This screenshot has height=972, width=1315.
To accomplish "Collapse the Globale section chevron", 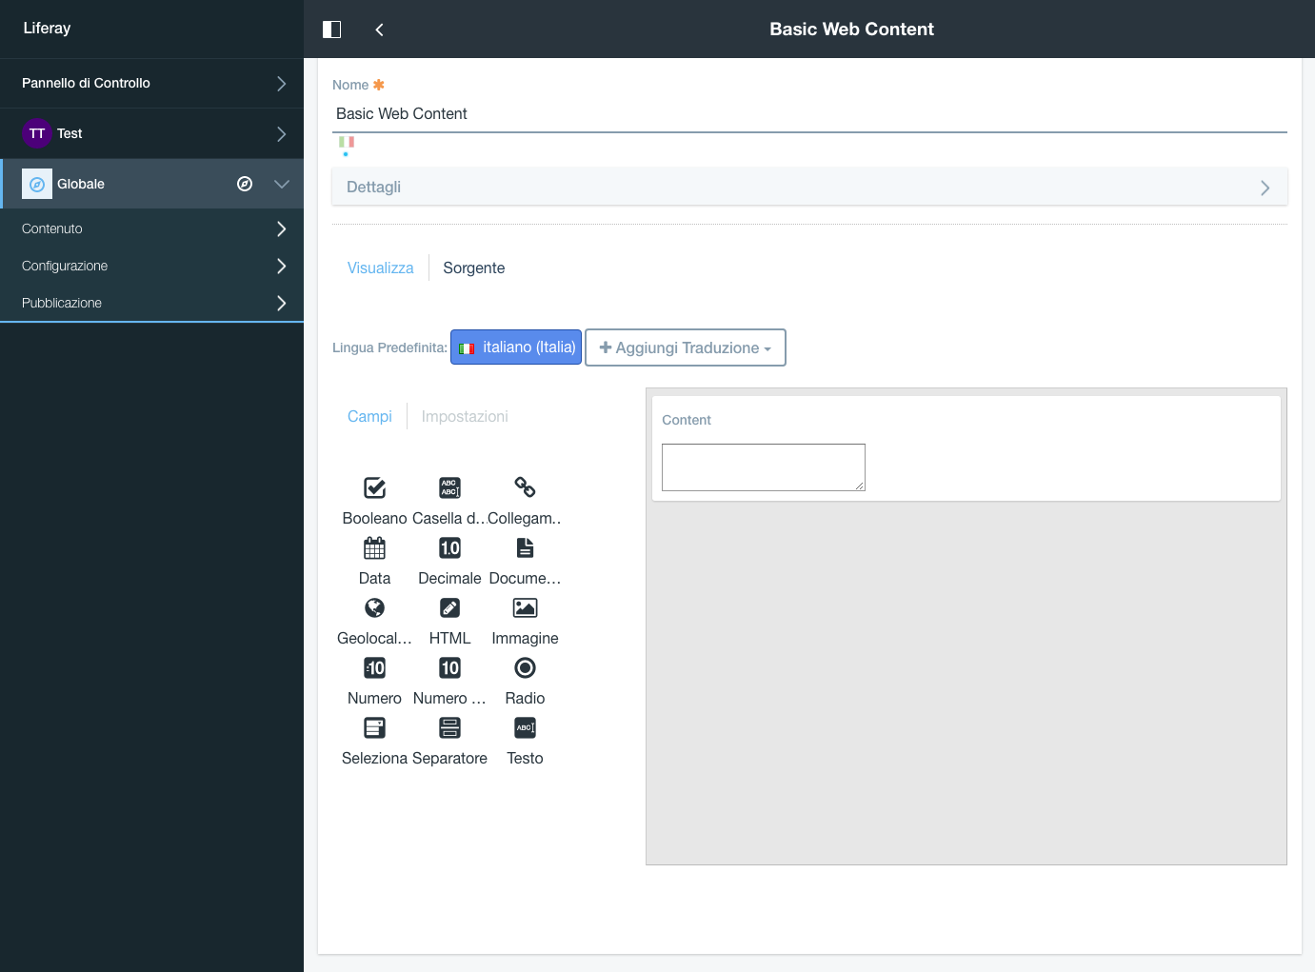I will [x=282, y=184].
